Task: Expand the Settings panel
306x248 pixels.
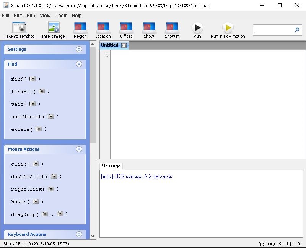Action: [x=79, y=49]
